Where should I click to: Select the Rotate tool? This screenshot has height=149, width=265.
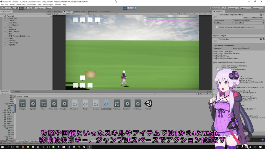(12, 8)
